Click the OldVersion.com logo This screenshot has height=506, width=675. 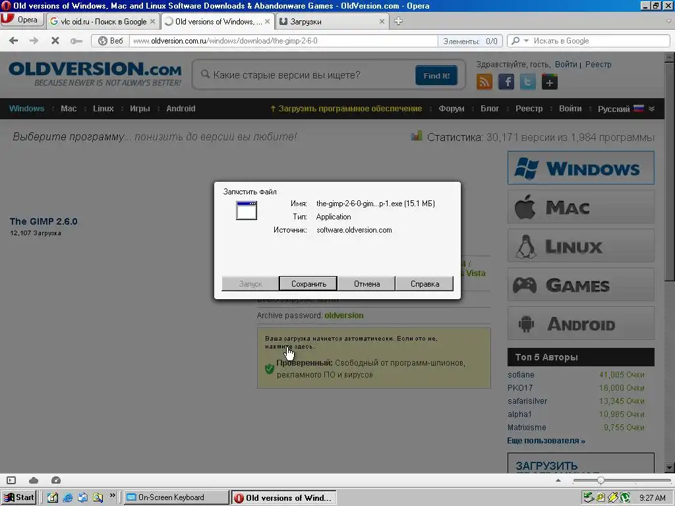(95, 74)
